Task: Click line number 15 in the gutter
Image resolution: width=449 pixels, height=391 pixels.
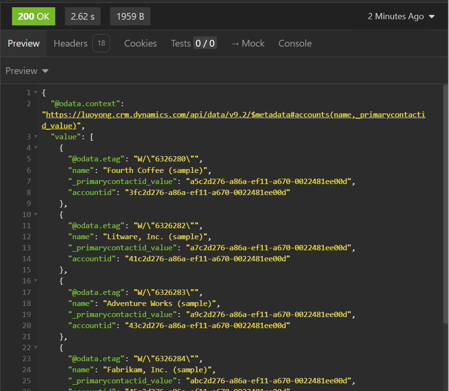Action: pyautogui.click(x=26, y=270)
